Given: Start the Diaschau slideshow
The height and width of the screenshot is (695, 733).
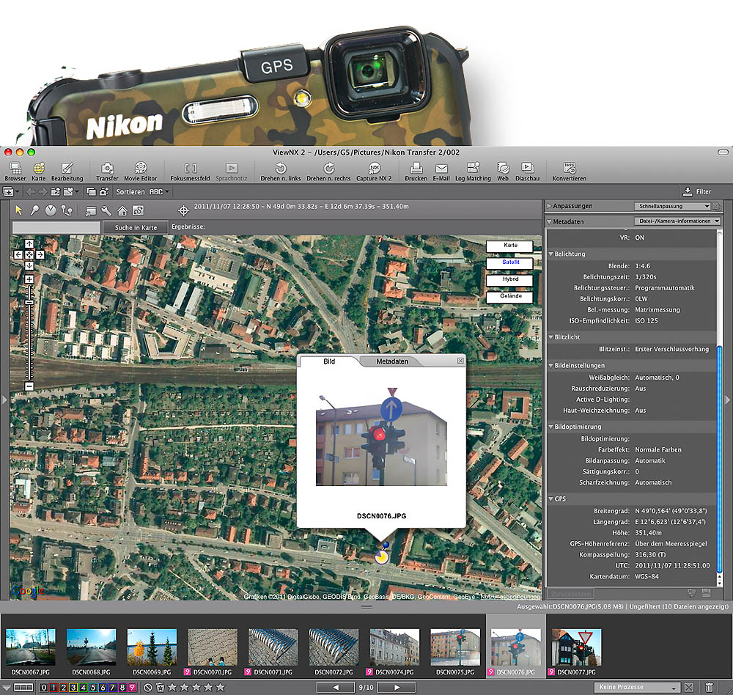Looking at the screenshot, I should coord(527,171).
